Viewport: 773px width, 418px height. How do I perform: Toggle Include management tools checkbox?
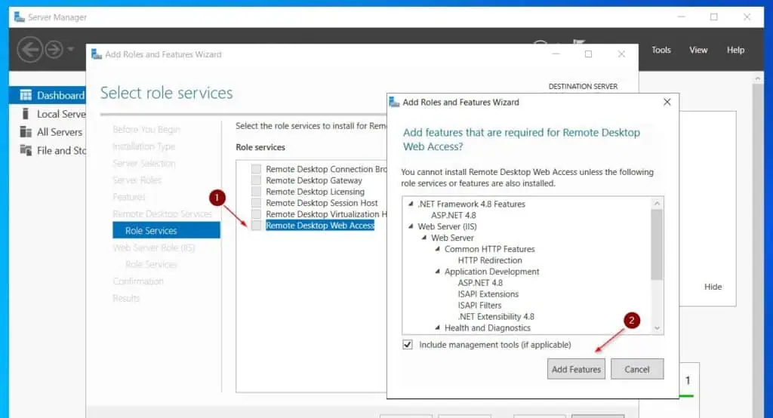point(407,345)
